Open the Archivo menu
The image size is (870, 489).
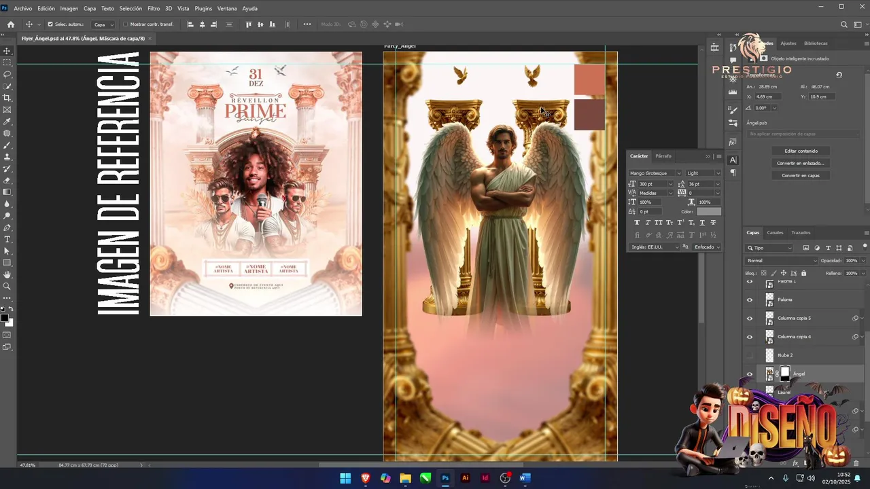tap(22, 9)
